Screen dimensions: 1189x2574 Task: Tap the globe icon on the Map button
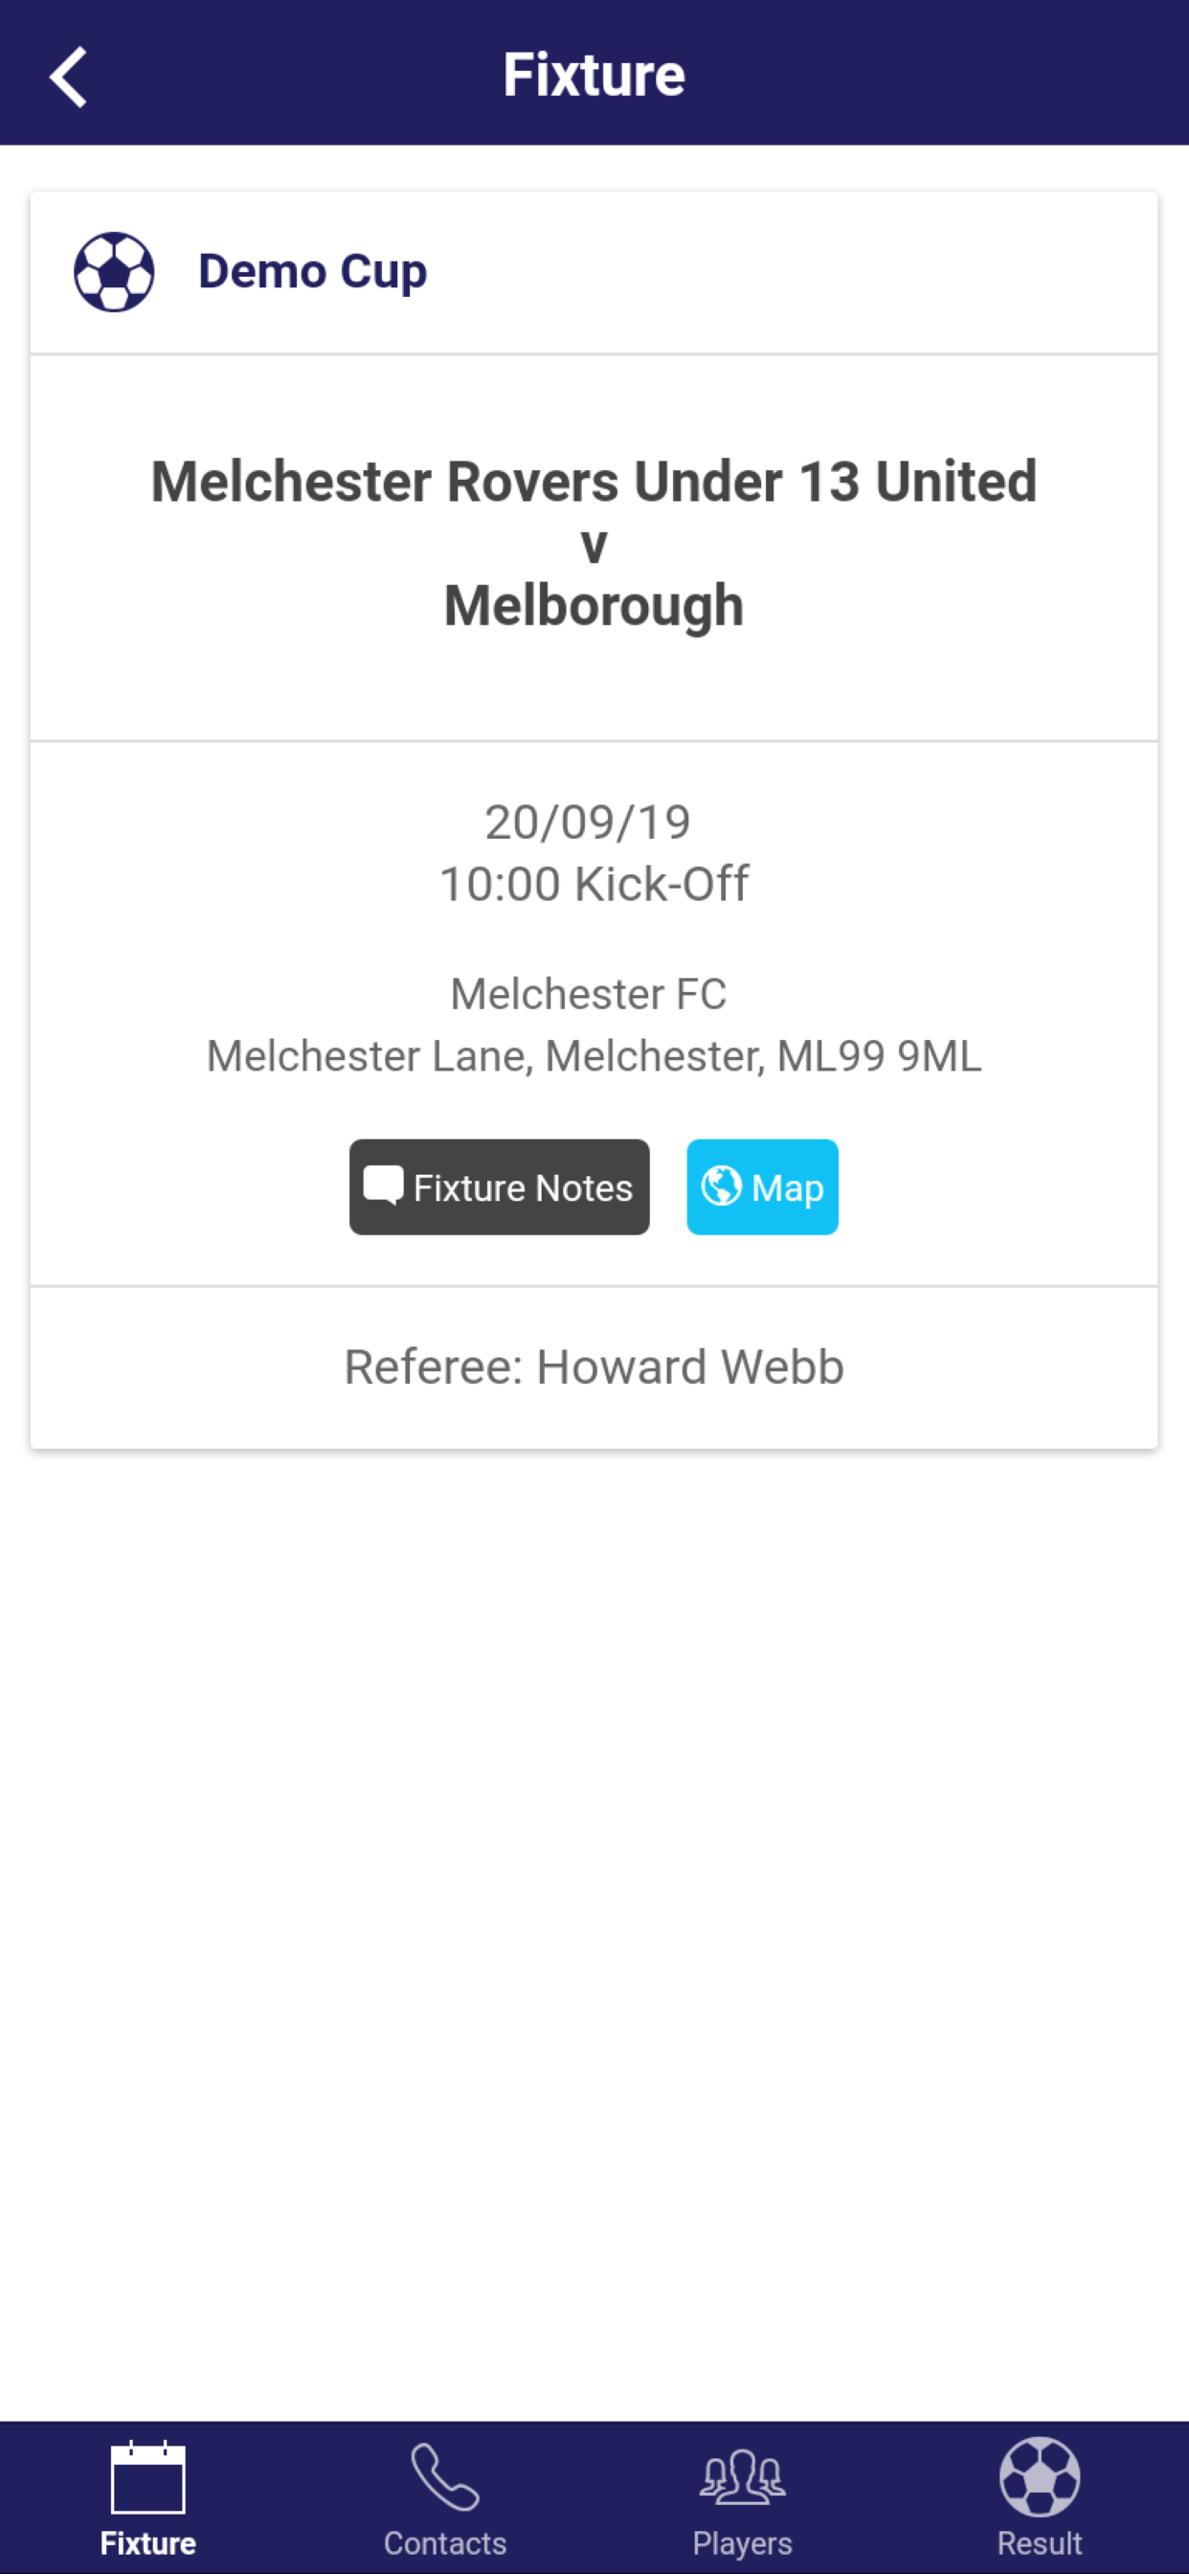(722, 1186)
